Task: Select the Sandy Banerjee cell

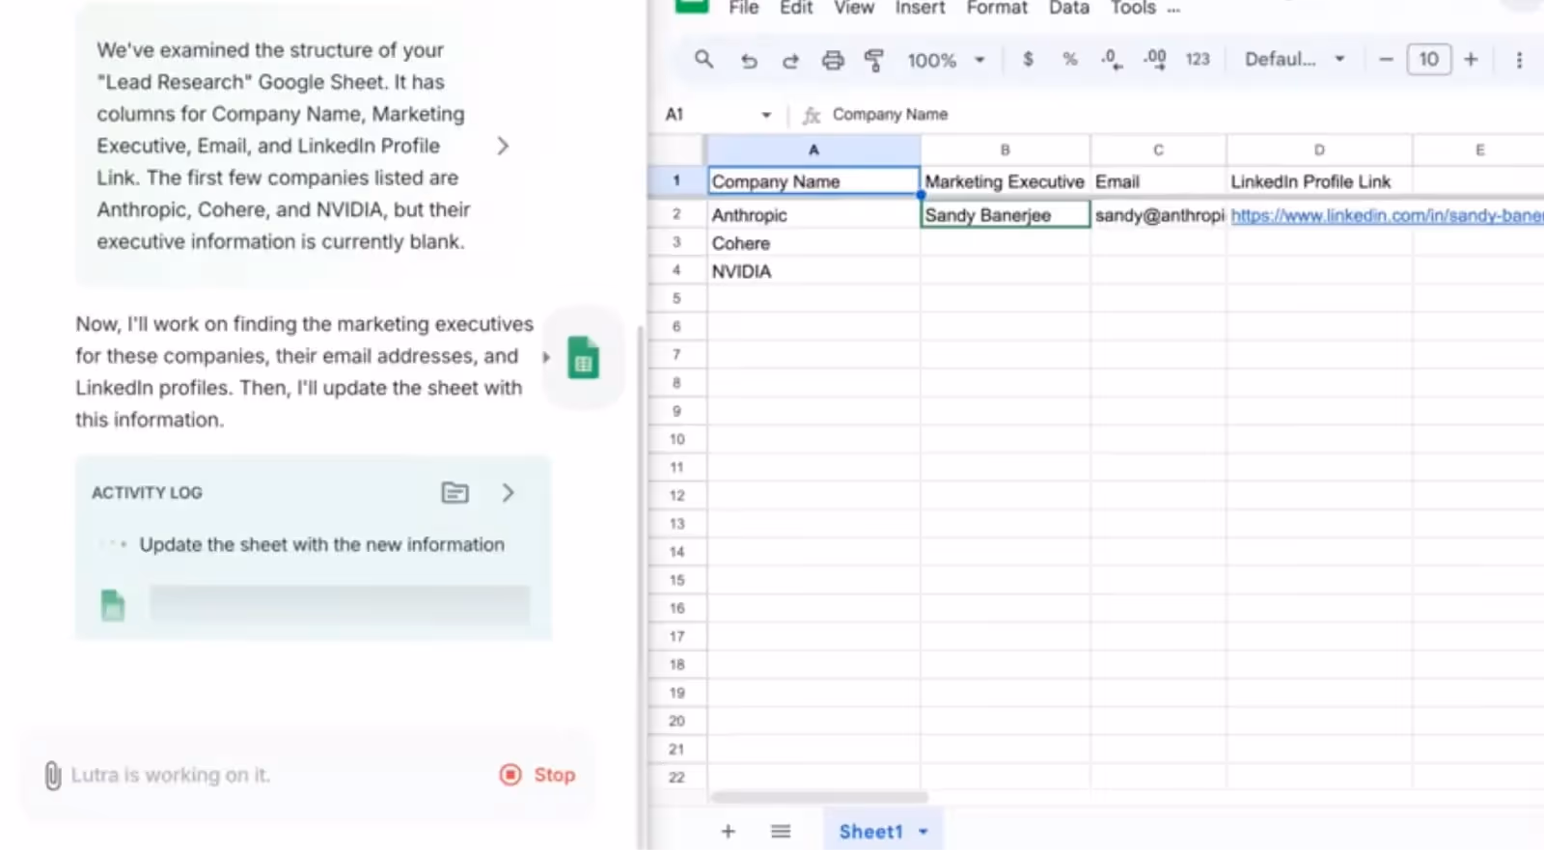Action: coord(1006,215)
